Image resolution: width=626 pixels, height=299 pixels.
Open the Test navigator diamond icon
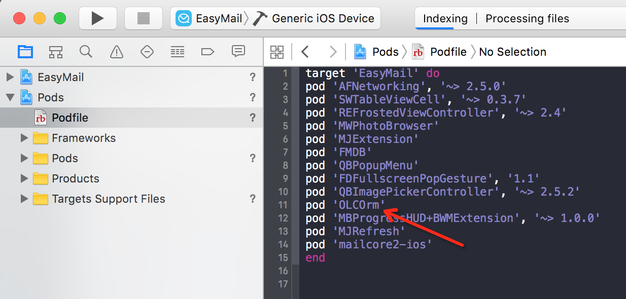click(x=147, y=51)
